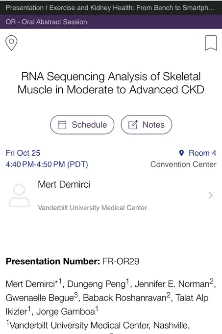Click the presentation title about RNA Sequencing
Image resolution: width=222 pixels, height=334 pixels.
click(111, 83)
